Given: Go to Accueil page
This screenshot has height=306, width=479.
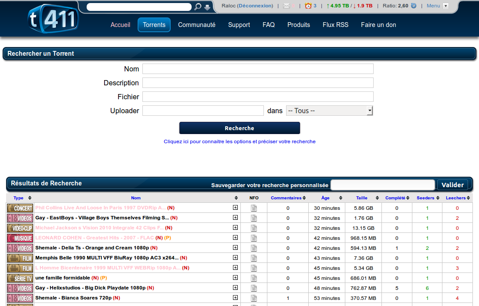Looking at the screenshot, I should pos(120,25).
